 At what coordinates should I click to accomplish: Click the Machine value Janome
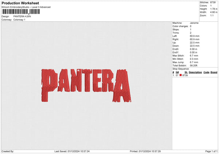pyautogui.click(x=194, y=23)
